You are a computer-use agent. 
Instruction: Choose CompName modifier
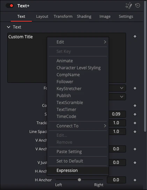point(78,74)
